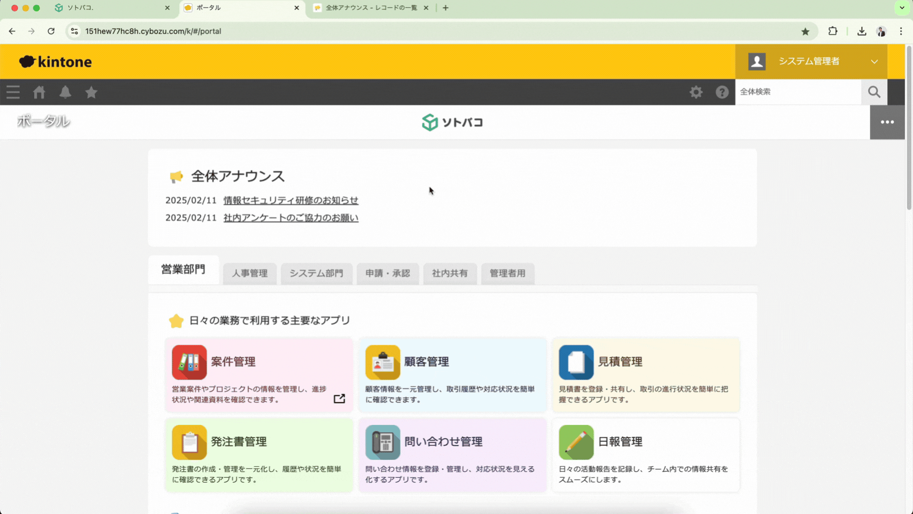Click external link icon on 案件管理 card

pos(339,399)
